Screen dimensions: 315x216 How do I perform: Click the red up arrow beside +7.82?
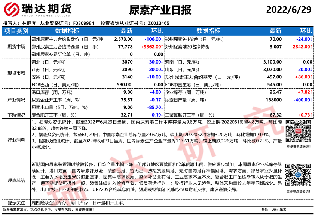point(311,92)
